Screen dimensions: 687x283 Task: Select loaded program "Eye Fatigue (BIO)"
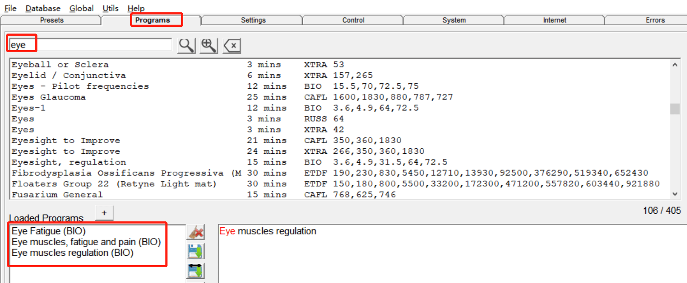(48, 231)
